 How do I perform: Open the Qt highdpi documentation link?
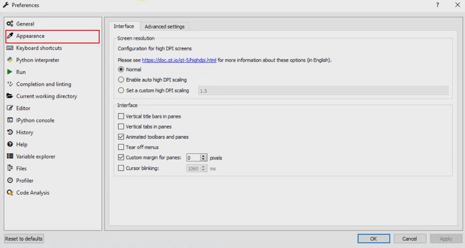(179, 60)
